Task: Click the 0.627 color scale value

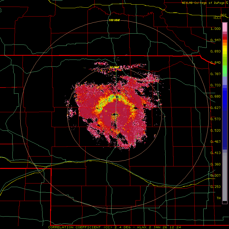Action: pos(216,108)
